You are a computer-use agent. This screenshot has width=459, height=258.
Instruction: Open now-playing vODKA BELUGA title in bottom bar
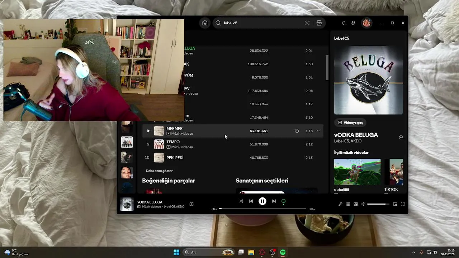[x=150, y=202]
